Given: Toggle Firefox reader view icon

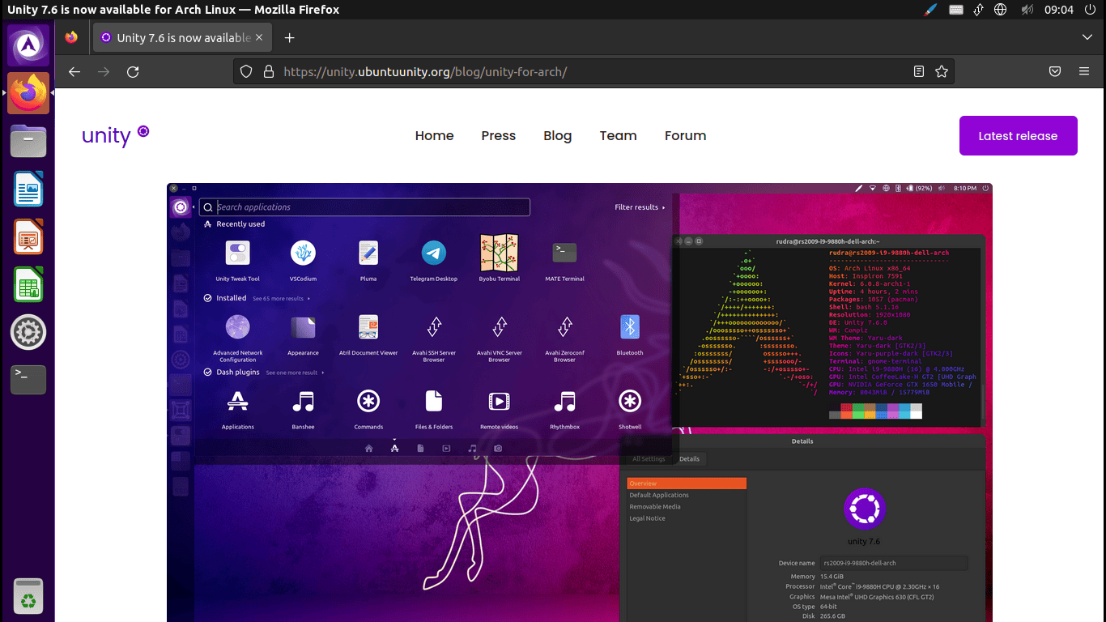Looking at the screenshot, I should click(x=918, y=71).
